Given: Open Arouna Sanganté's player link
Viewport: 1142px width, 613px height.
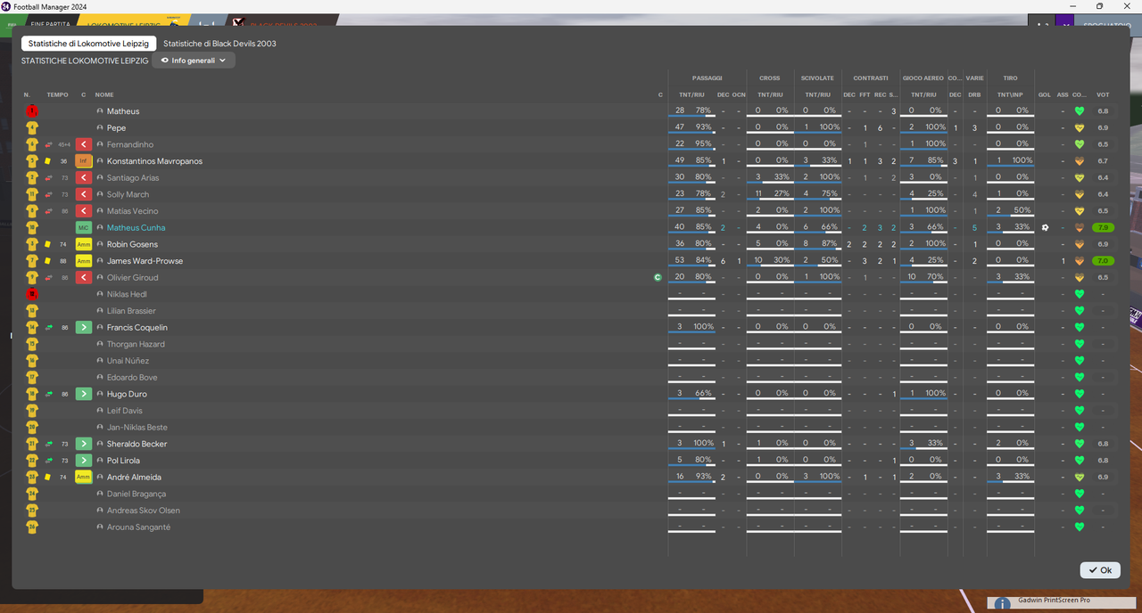Looking at the screenshot, I should click(138, 527).
